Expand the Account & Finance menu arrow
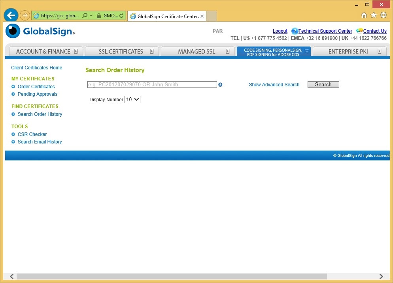The height and width of the screenshot is (283, 393). [x=76, y=51]
